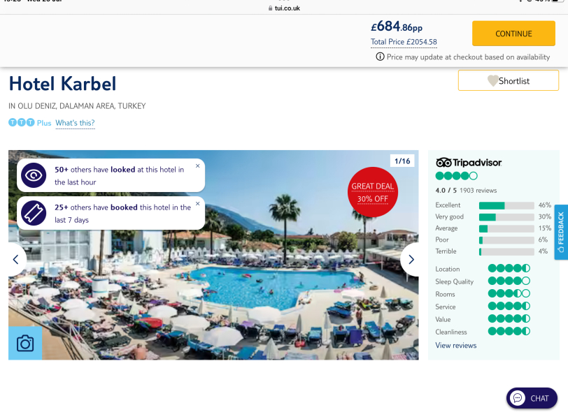Open the 'What's this?' link
Screen dimensions: 568x419
tap(75, 123)
